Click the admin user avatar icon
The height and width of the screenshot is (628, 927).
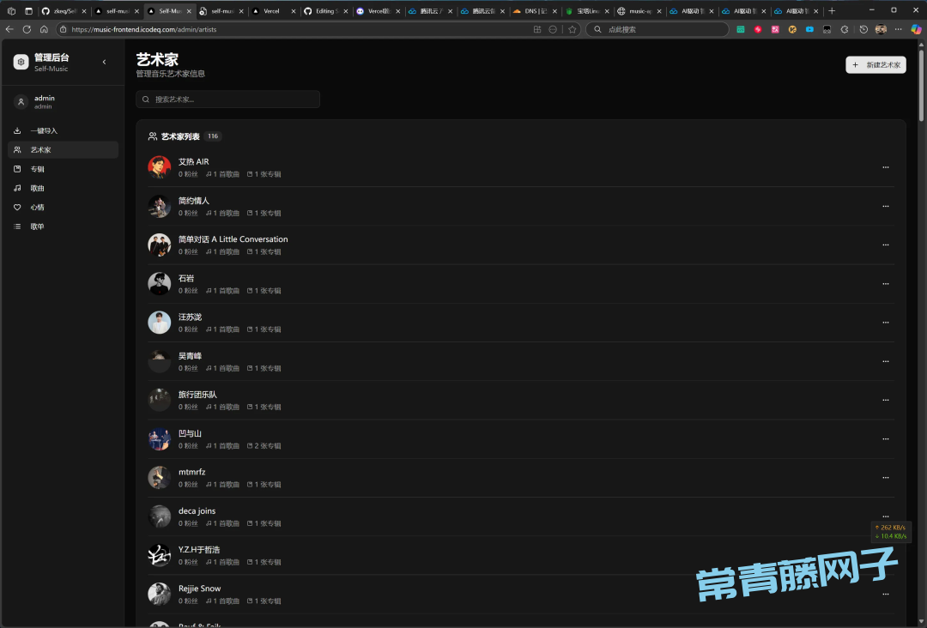coord(21,102)
